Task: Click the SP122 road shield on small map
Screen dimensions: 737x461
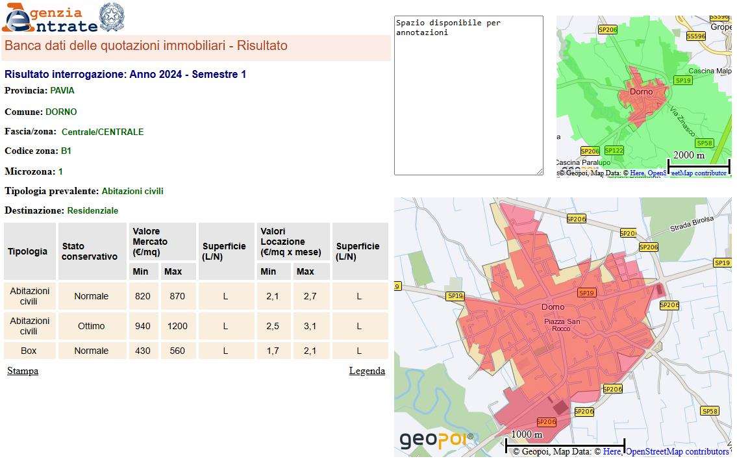Action: (x=613, y=150)
